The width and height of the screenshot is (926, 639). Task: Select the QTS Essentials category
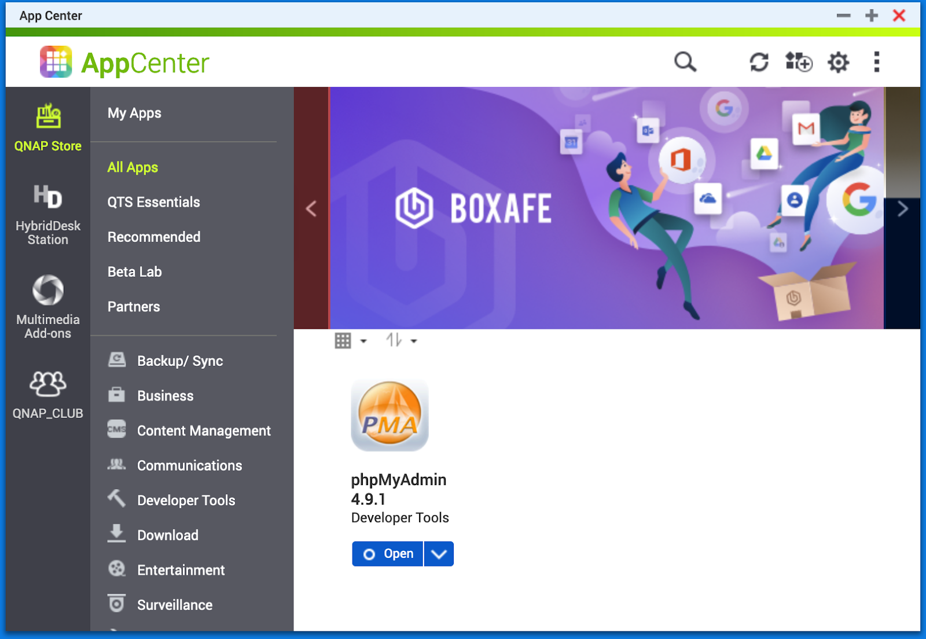tap(153, 202)
